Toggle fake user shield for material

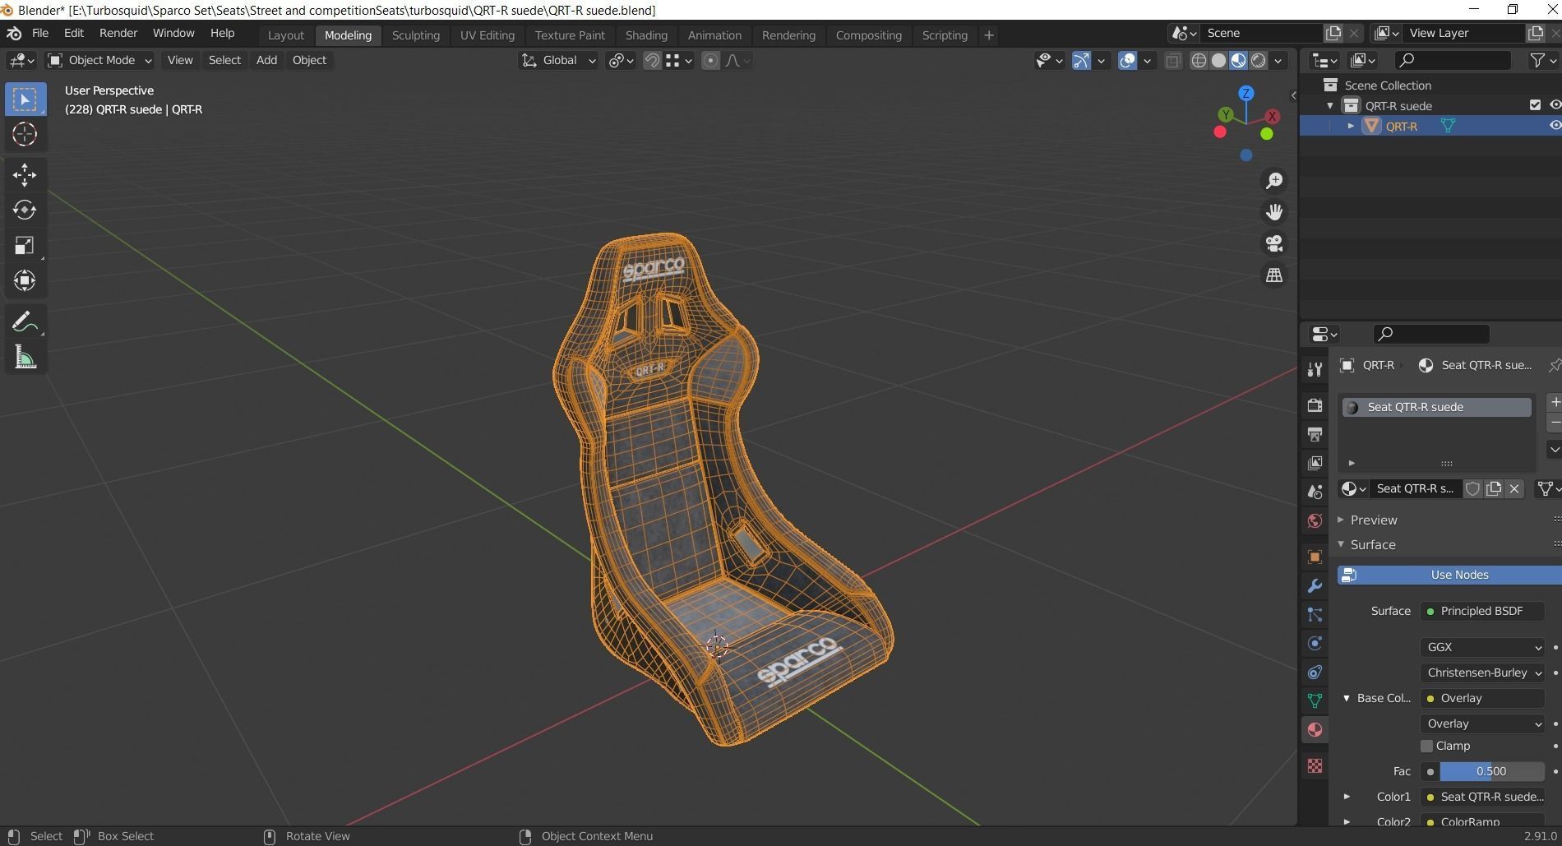[1473, 488]
